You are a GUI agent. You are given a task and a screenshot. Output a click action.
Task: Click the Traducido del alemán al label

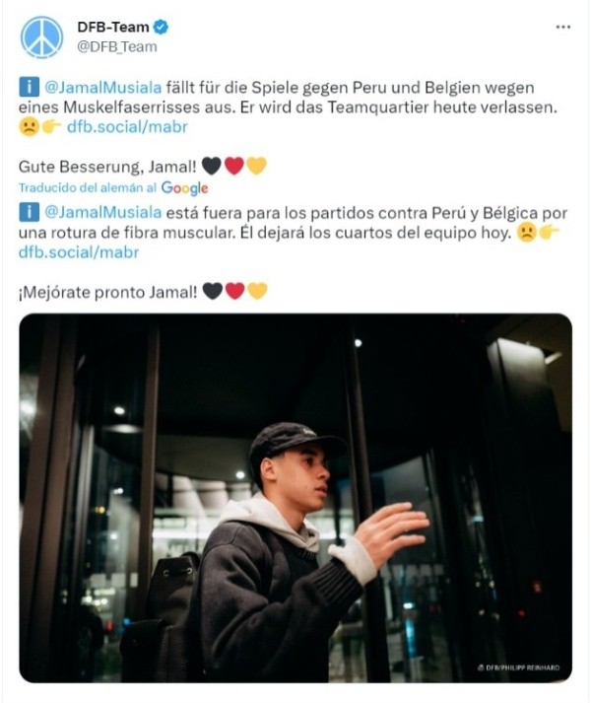coord(88,188)
